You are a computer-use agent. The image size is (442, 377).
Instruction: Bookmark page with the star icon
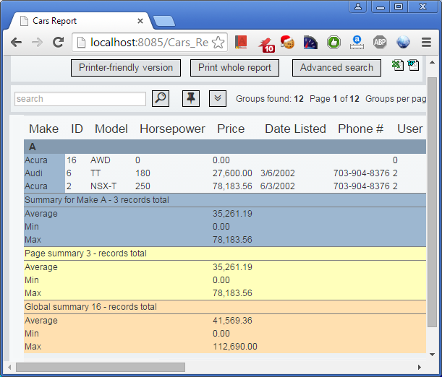(218, 43)
